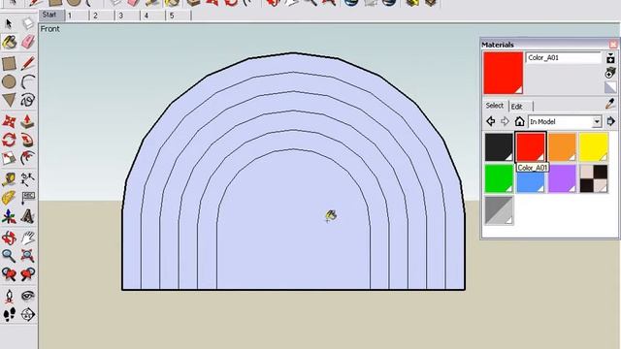Screen dimensions: 621x349
Task: Select the Line pencil tool
Action: pyautogui.click(x=27, y=63)
